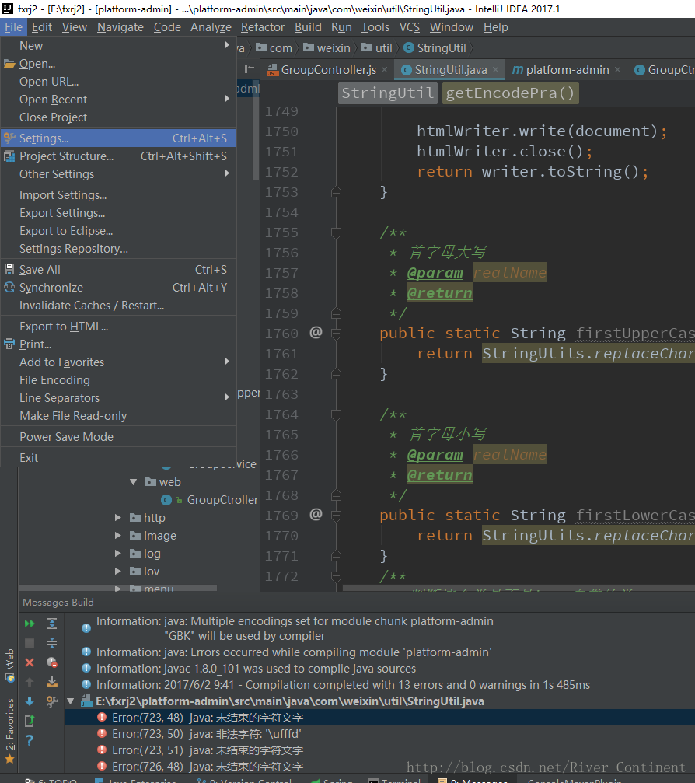Open the blue question mark help icon
695x783 pixels.
(x=30, y=740)
